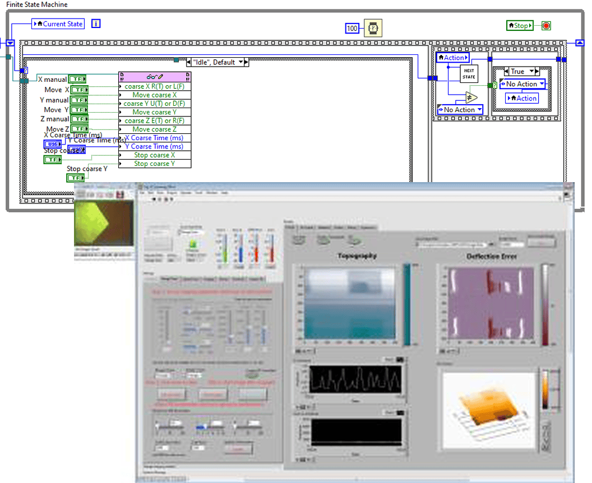Viewport: 592px width, 483px height.
Task: Select 'coarse Y U(T) or D(F)' cluster element
Action: 155,104
